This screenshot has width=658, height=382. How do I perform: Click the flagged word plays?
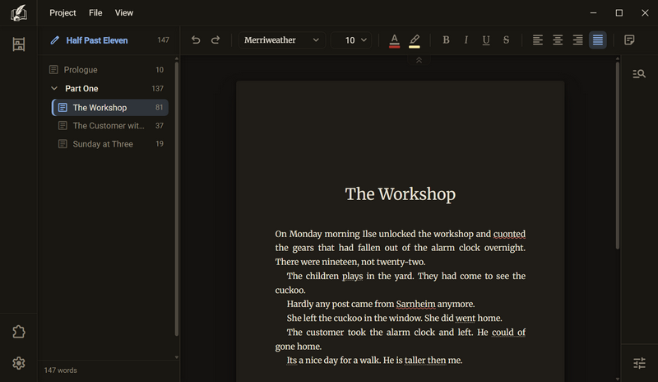[x=352, y=276]
